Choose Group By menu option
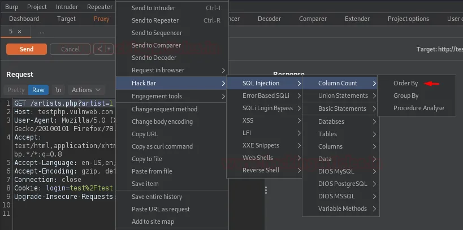 pos(406,96)
